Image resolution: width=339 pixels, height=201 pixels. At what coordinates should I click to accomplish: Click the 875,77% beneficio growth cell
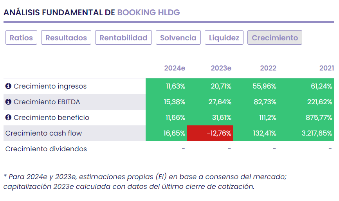click(319, 118)
